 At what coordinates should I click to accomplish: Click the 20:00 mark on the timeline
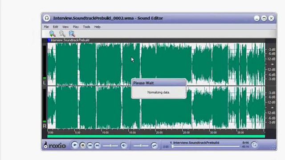coord(159,132)
